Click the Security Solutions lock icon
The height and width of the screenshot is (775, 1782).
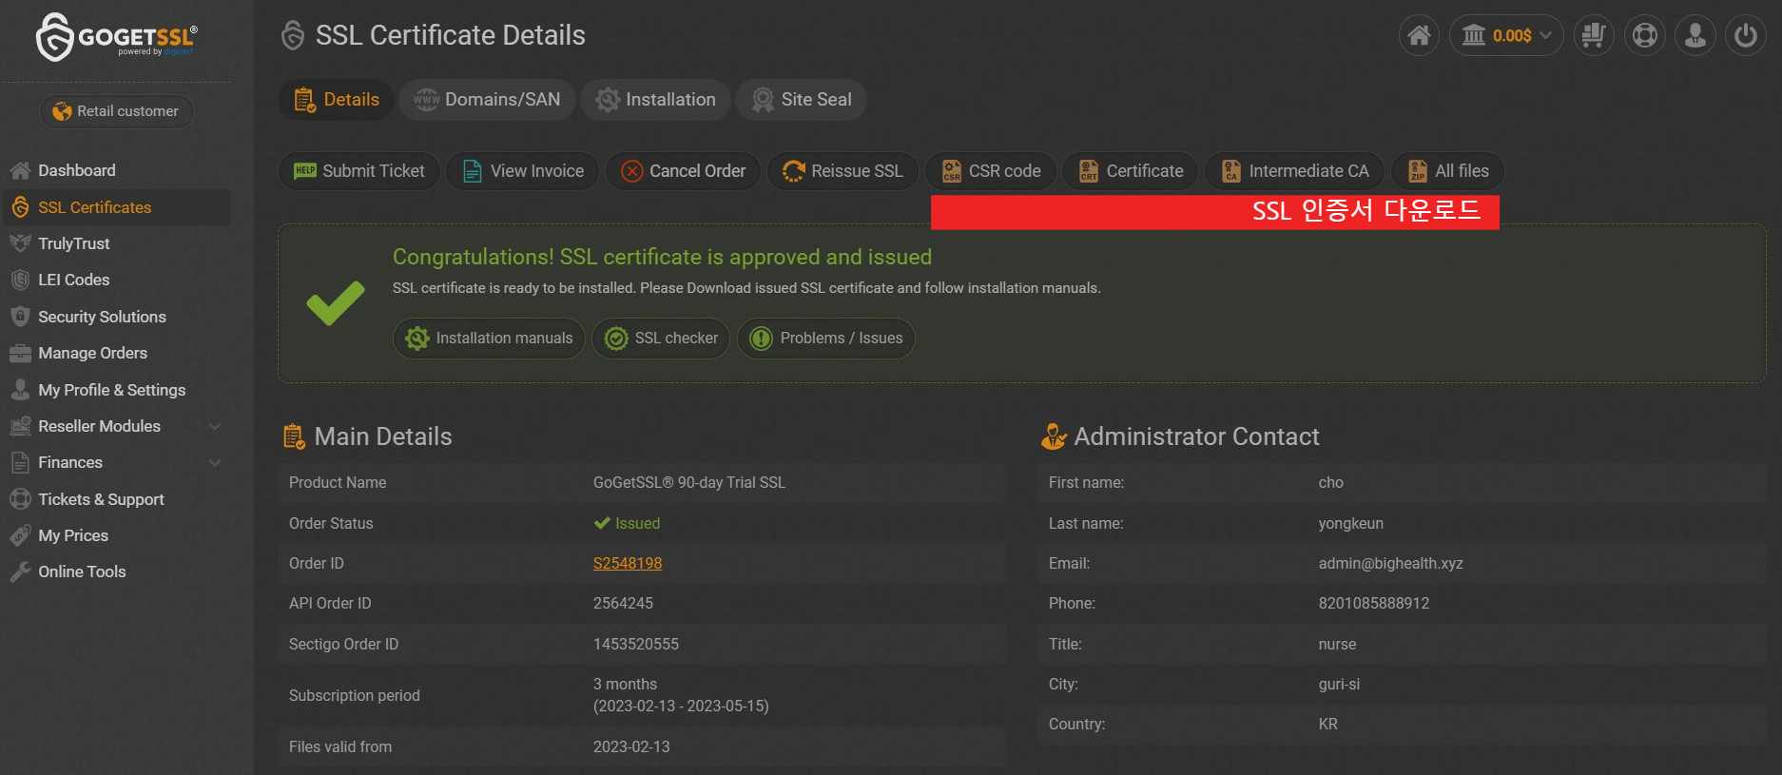coord(20,317)
